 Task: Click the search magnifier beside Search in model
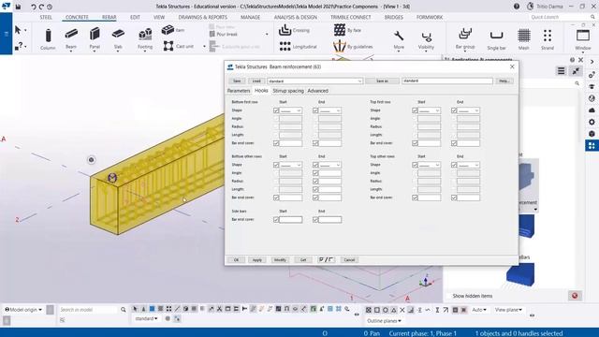(x=123, y=310)
